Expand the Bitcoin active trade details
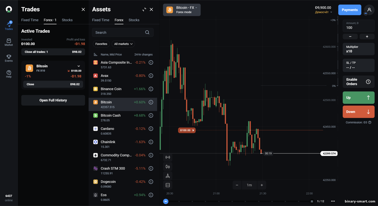378x206 pixels. coord(79,66)
